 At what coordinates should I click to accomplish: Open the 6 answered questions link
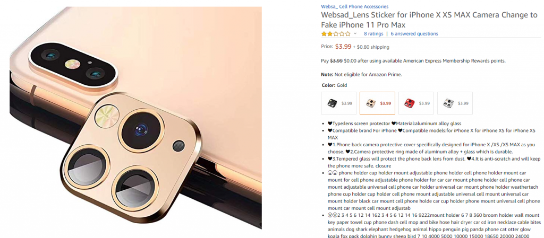414,33
